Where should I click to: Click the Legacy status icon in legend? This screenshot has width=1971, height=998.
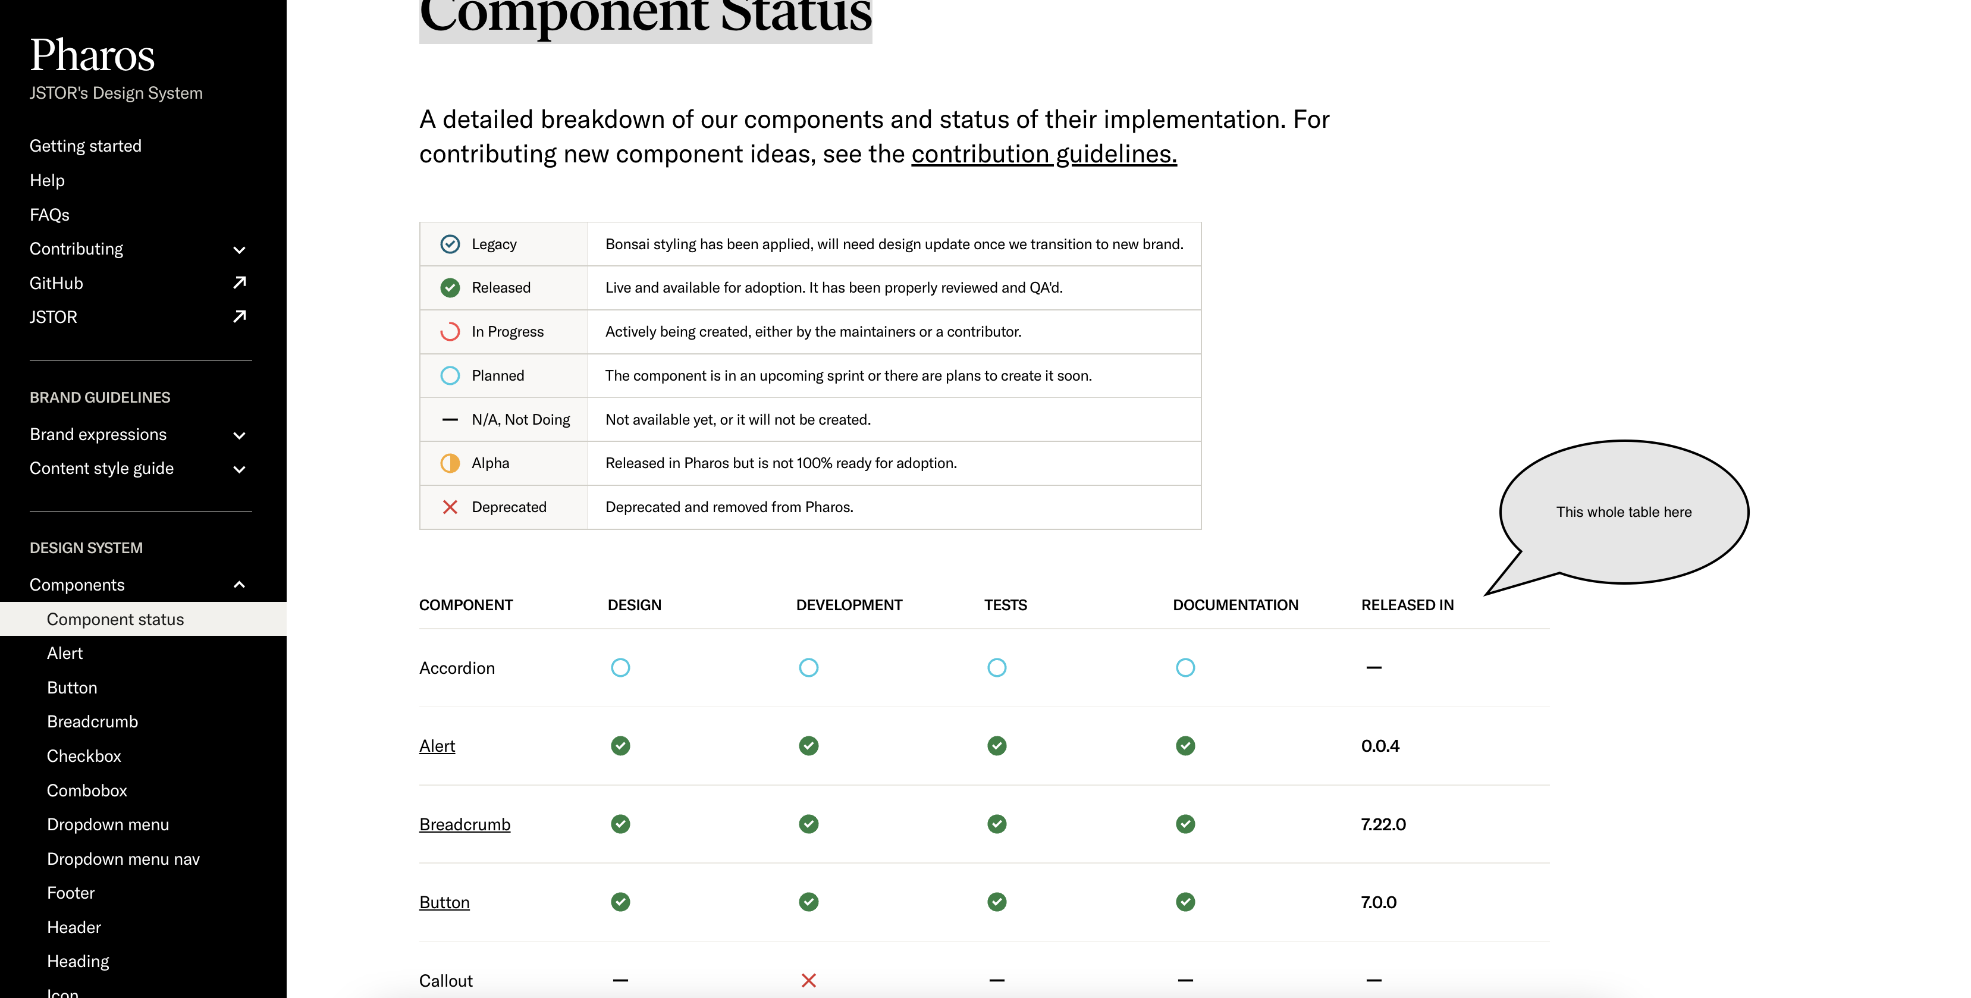click(x=450, y=244)
